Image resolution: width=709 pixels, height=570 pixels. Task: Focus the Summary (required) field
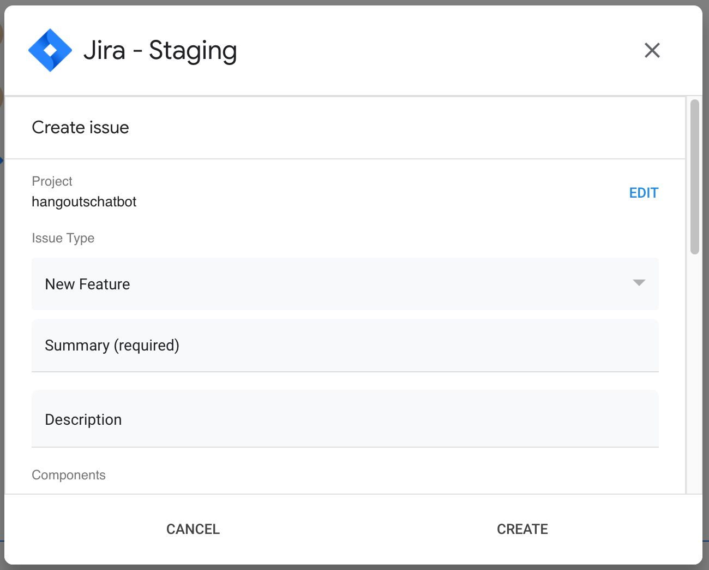(x=345, y=346)
